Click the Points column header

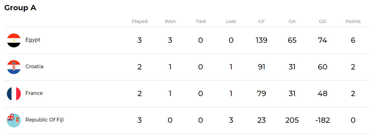pyautogui.click(x=353, y=21)
